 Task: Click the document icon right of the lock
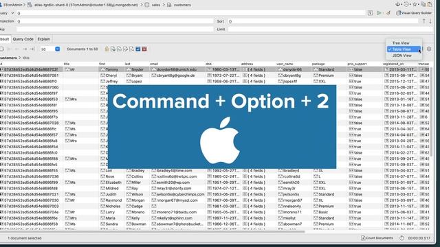[x=113, y=49]
